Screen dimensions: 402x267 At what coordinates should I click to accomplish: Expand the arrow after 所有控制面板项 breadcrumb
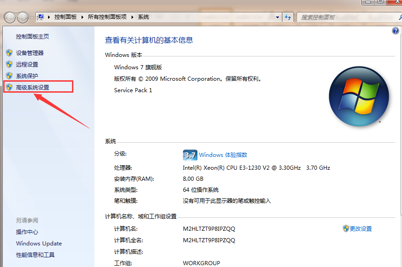132,17
